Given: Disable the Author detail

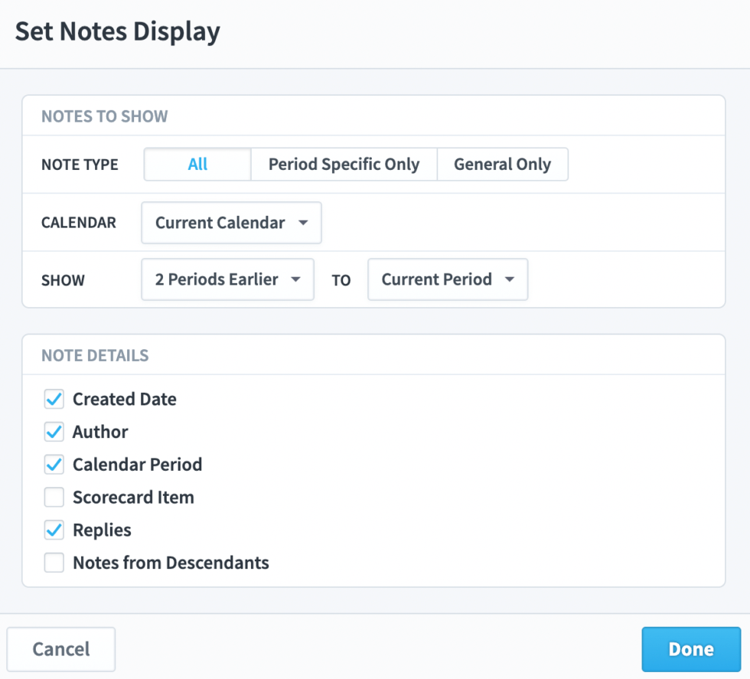Looking at the screenshot, I should pyautogui.click(x=54, y=432).
